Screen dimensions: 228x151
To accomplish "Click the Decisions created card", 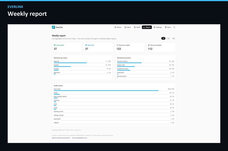I will click(130, 47).
